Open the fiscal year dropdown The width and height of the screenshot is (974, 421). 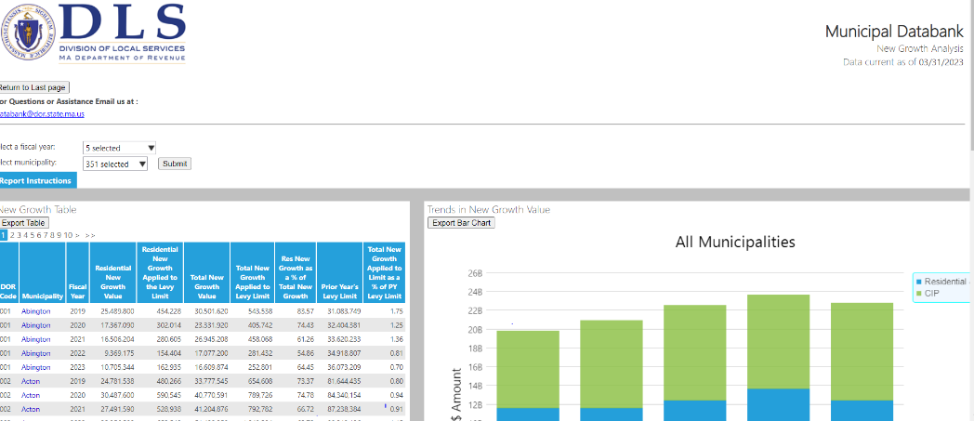pos(119,148)
